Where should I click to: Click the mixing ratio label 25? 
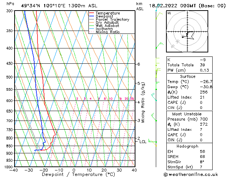(132, 99)
